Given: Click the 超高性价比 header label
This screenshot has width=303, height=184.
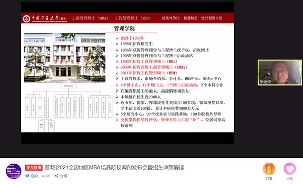Looking at the screenshot, I should click(x=171, y=18).
